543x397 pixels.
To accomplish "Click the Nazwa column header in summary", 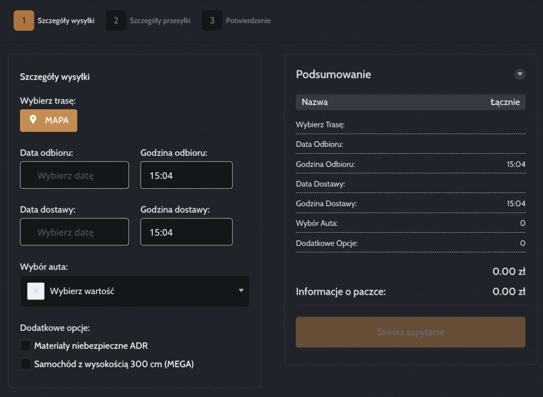I will 314,102.
